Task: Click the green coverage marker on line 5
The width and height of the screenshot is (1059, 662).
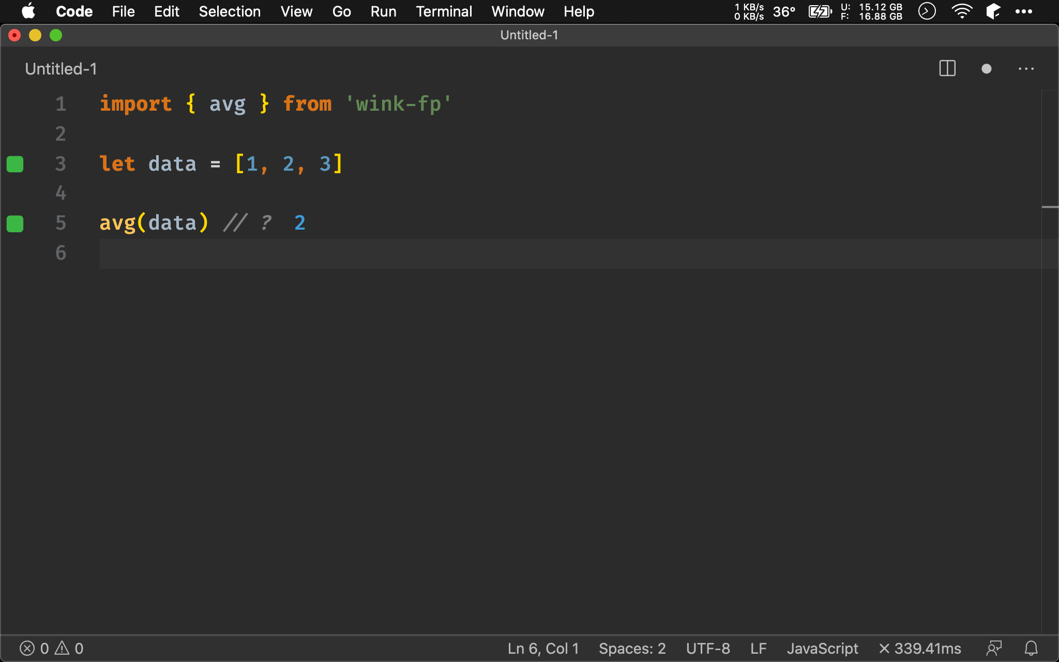Action: point(15,224)
